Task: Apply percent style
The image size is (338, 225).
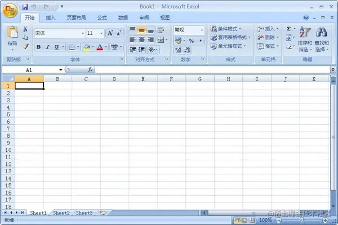Action: (x=191, y=40)
